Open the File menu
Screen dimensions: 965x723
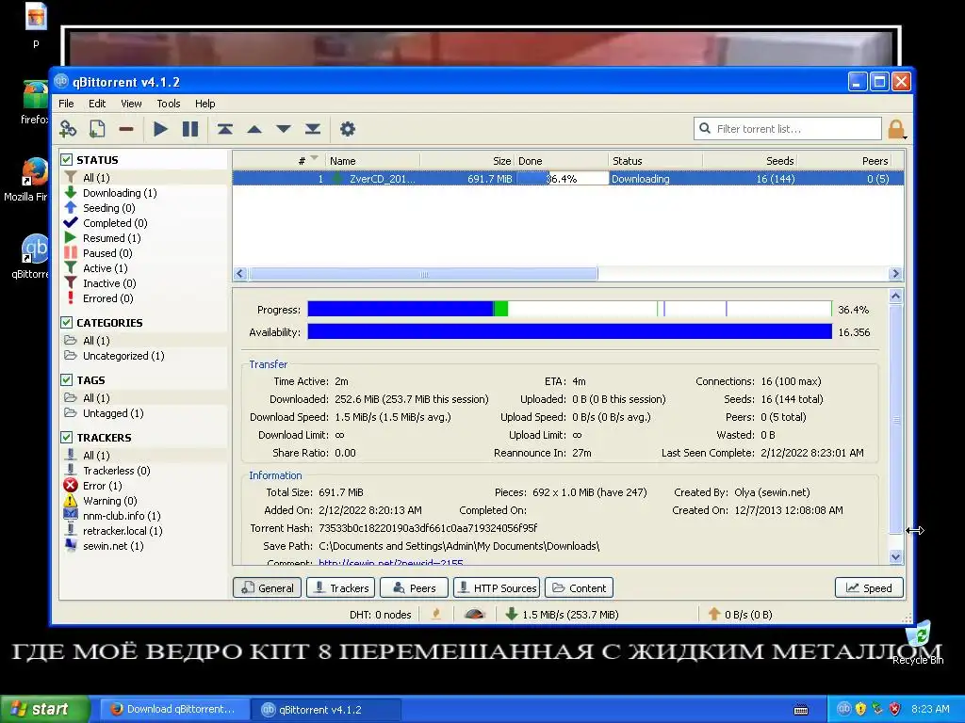point(66,104)
